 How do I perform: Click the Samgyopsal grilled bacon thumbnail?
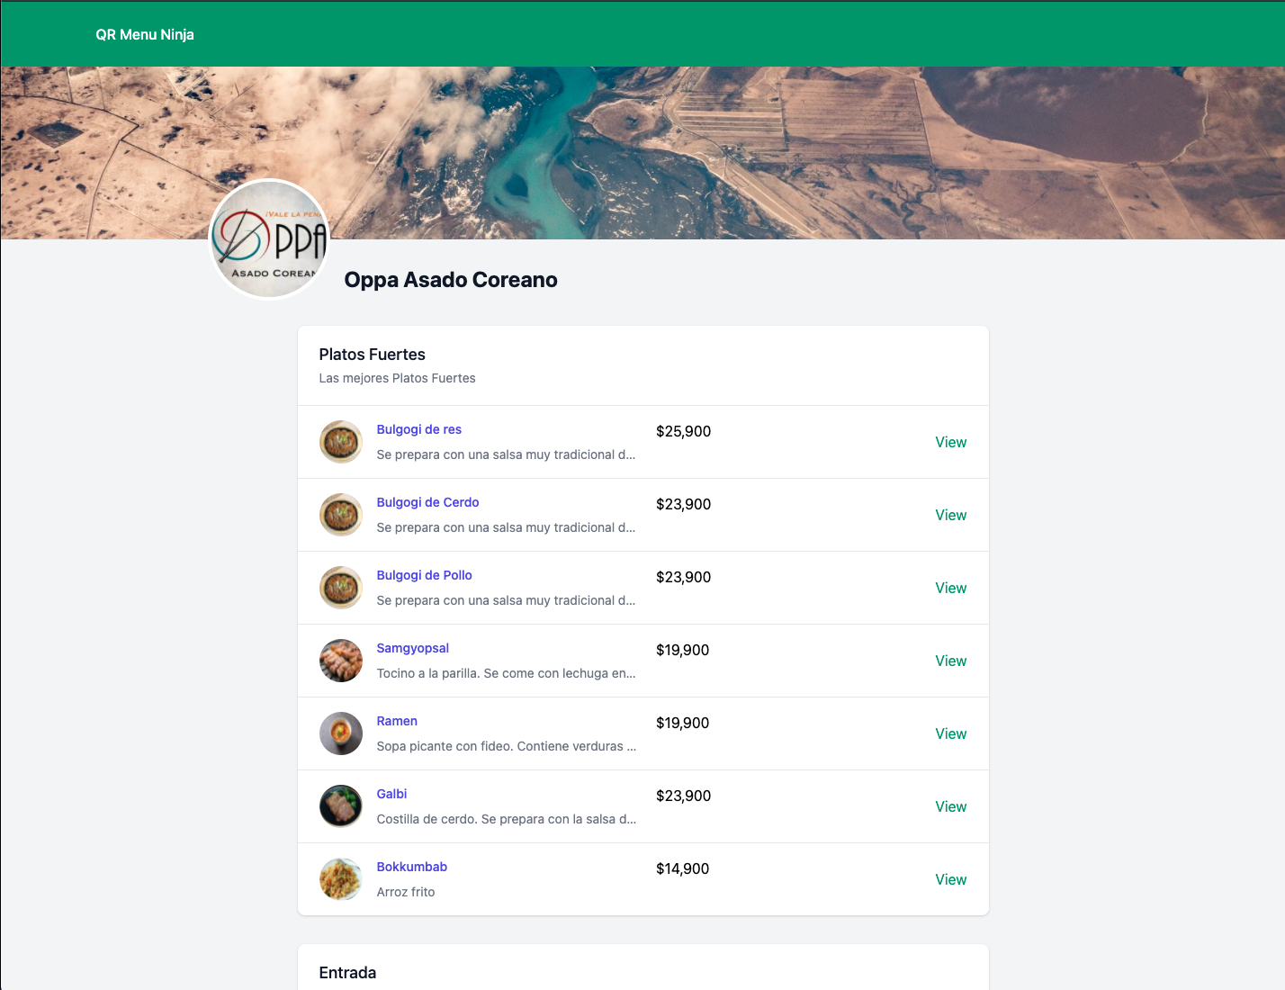pyautogui.click(x=341, y=661)
